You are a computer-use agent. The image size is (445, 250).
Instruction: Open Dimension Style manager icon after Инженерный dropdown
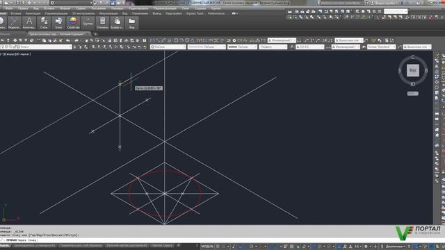[299, 40]
